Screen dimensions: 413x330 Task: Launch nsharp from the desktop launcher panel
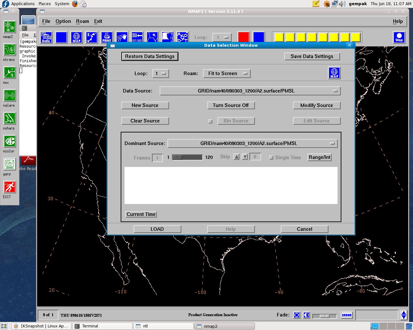coord(9,119)
